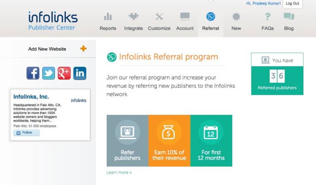Open the Infolinks, Inc. company title link
Image resolution: width=316 pixels, height=185 pixels.
point(31,97)
